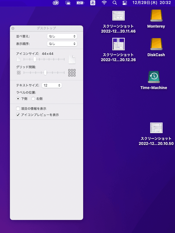Open the 並べ替え dropdown

coord(62,36)
